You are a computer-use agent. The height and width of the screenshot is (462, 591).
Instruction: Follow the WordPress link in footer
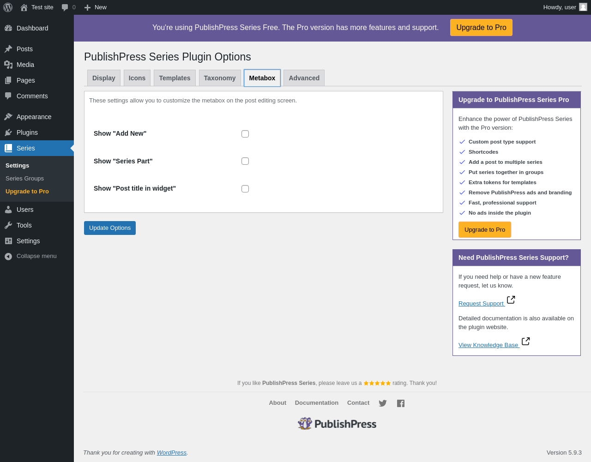point(172,453)
